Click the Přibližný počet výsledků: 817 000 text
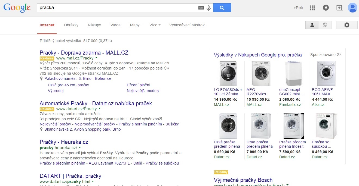This screenshot has width=359, height=186. pos(76,41)
